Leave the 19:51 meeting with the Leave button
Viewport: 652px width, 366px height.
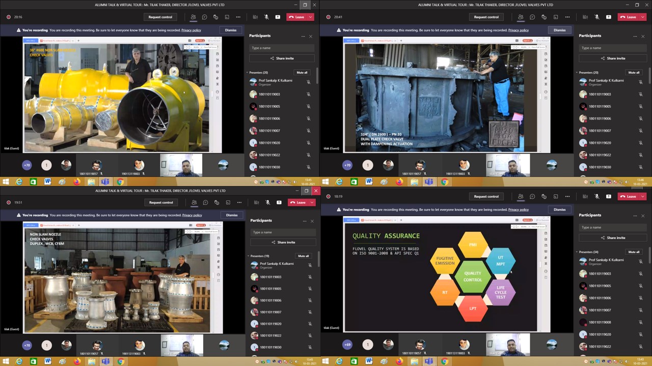pyautogui.click(x=298, y=202)
